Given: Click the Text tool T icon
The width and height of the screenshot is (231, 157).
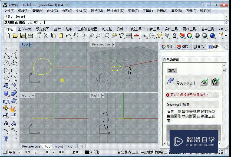Looking at the screenshot, I should point(6,139).
